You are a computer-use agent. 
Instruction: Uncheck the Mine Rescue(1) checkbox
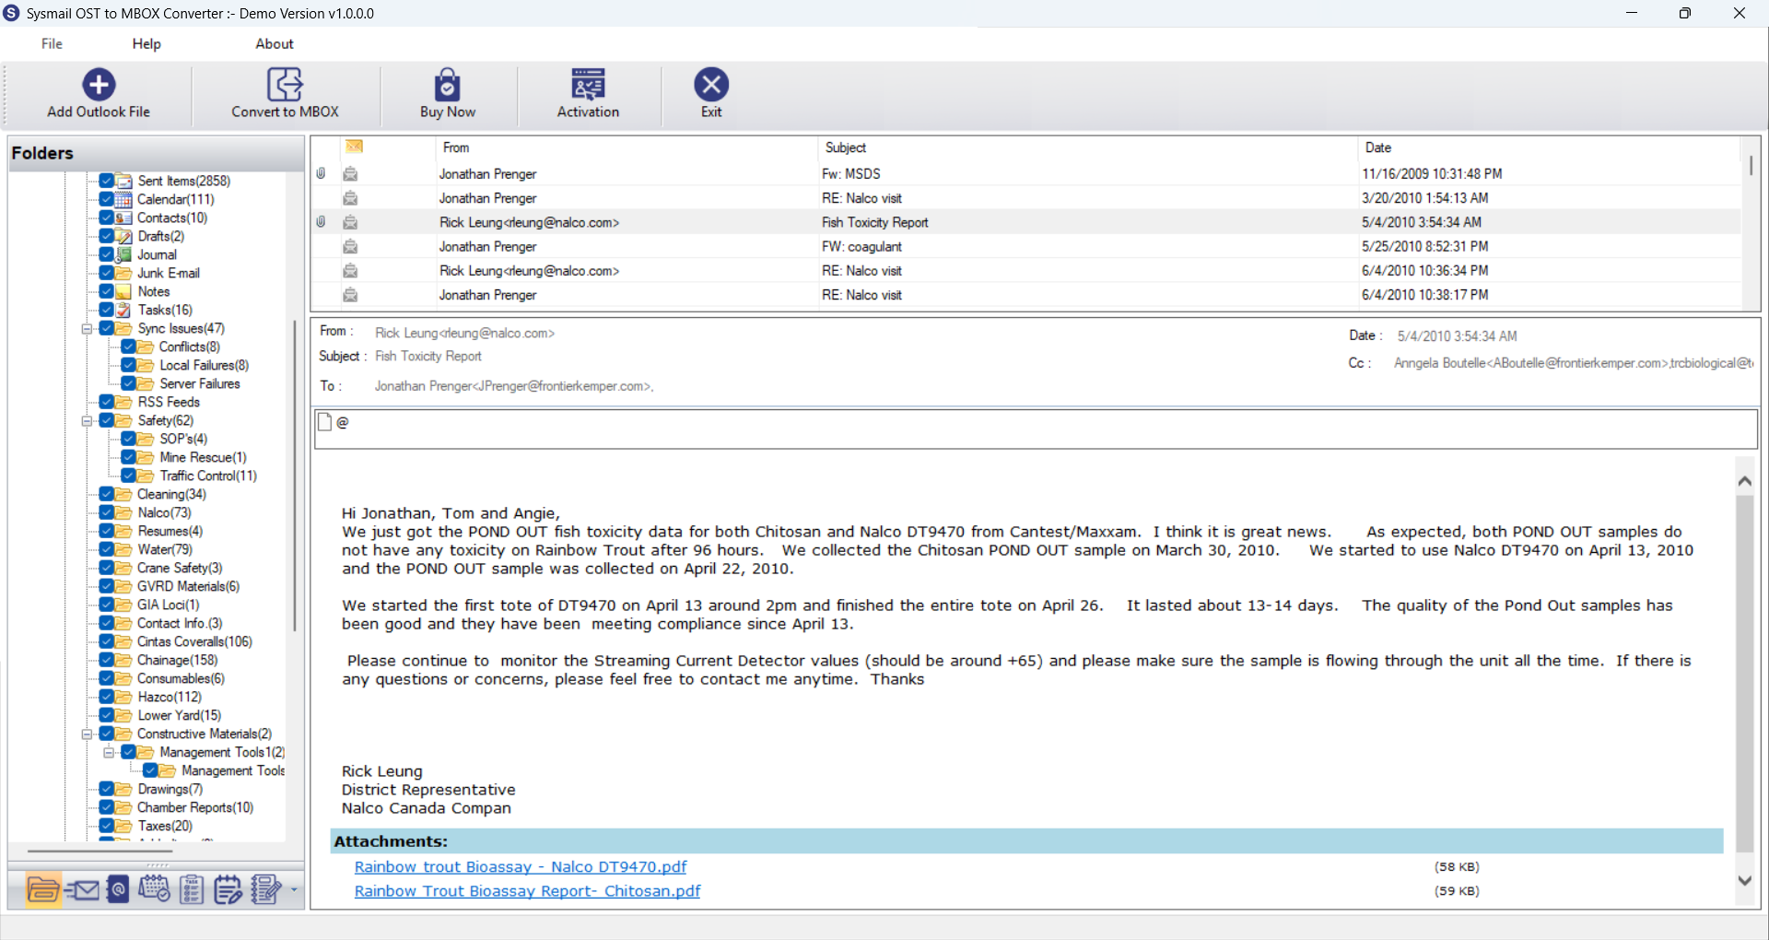pos(129,457)
